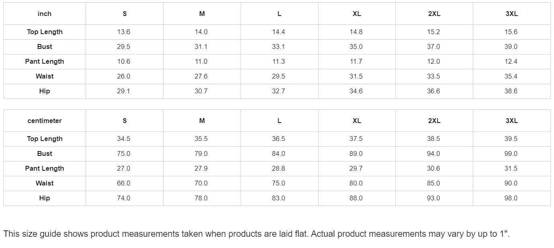
Task: Click the Waist value 70.0 for size M
Action: (x=201, y=183)
